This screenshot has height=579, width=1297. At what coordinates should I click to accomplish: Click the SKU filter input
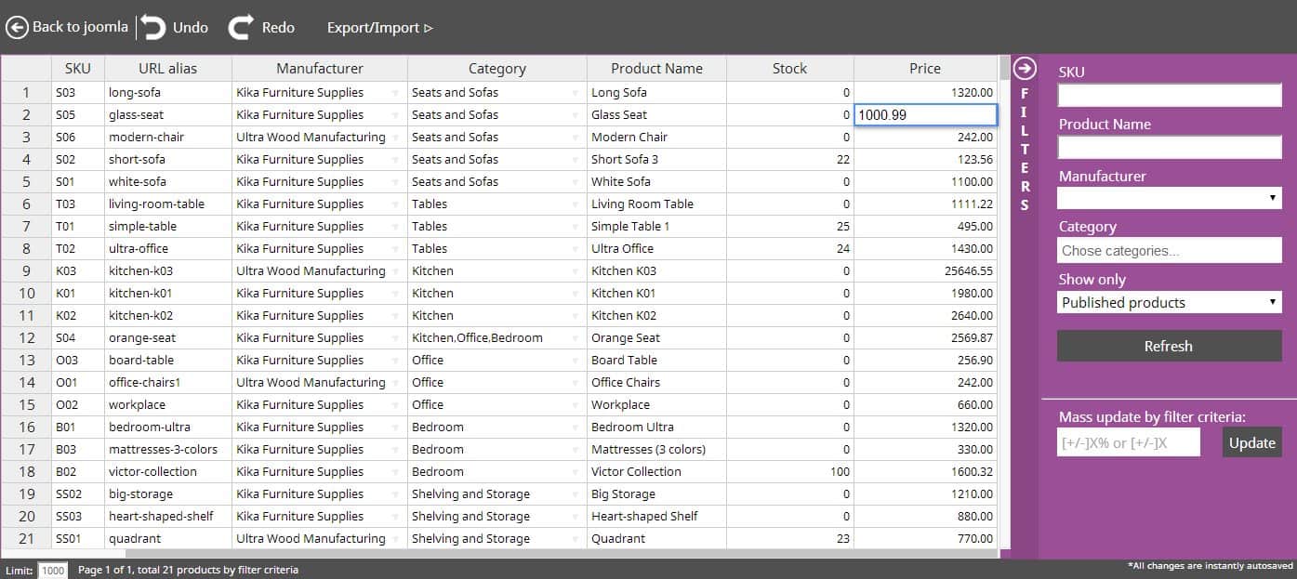[1169, 94]
